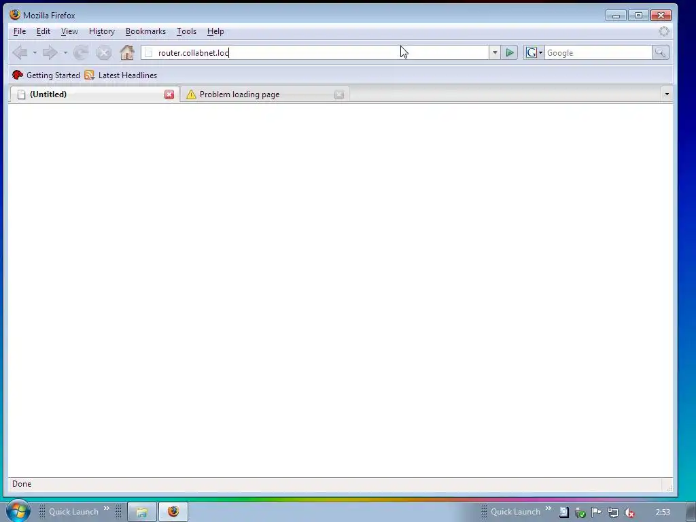Close the (Untitled) tab
696x522 pixels.
[x=169, y=94]
